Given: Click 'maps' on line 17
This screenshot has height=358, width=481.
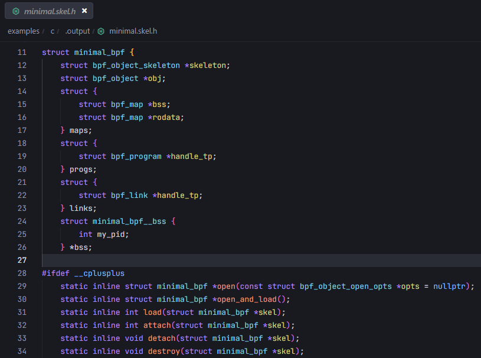Looking at the screenshot, I should pos(79,131).
